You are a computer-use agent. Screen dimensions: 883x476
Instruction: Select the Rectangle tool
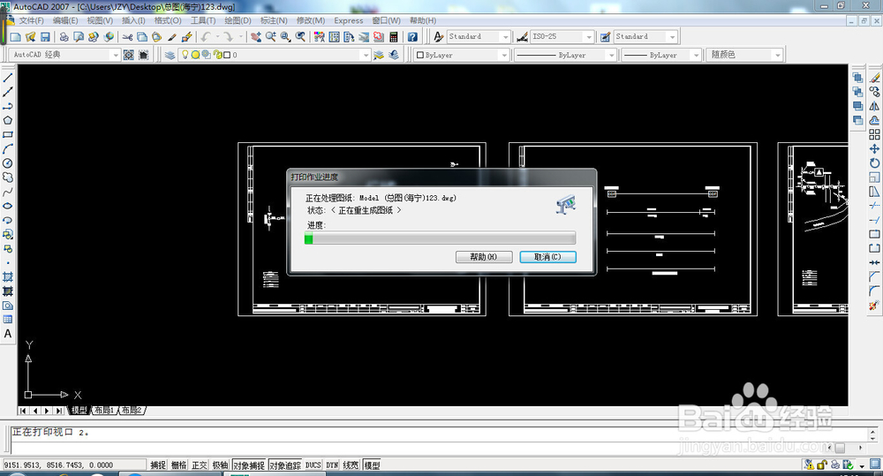tap(8, 134)
